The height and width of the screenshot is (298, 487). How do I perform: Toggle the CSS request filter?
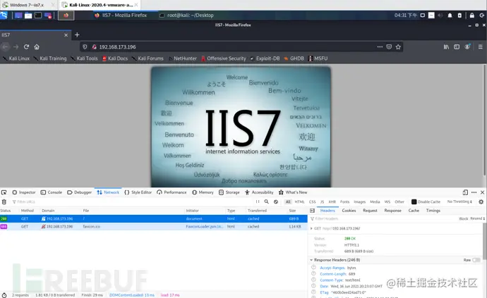click(312, 201)
